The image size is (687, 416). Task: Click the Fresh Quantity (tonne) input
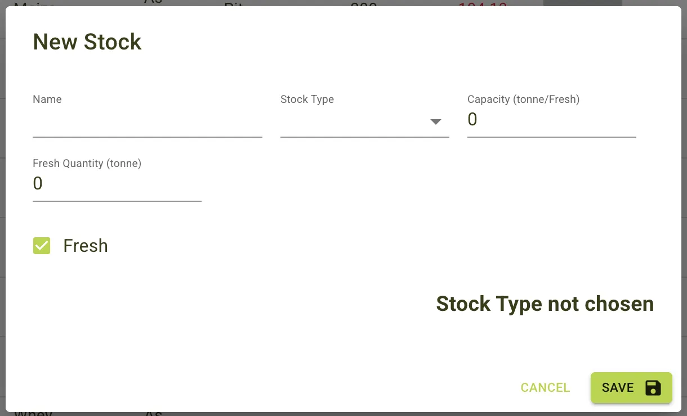coord(117,183)
